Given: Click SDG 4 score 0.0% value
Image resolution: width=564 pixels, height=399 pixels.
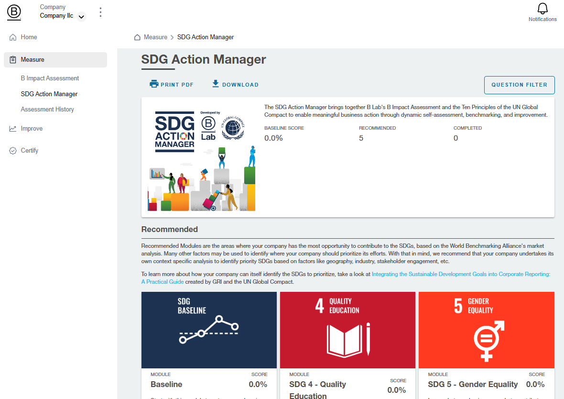Looking at the screenshot, I should (396, 390).
